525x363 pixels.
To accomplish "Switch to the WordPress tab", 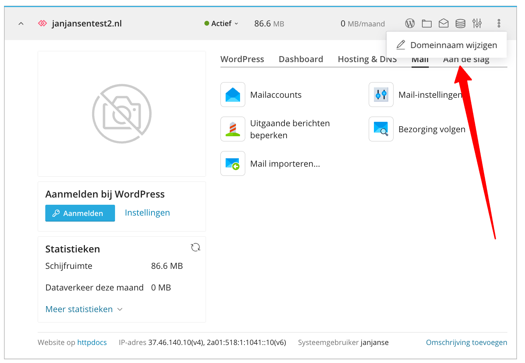I will coord(242,59).
